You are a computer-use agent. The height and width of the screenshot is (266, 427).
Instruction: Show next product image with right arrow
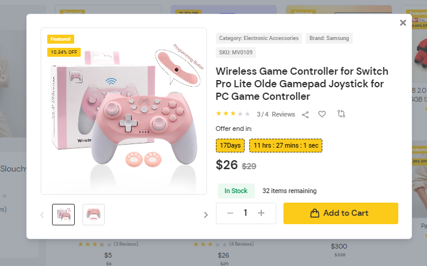point(205,215)
